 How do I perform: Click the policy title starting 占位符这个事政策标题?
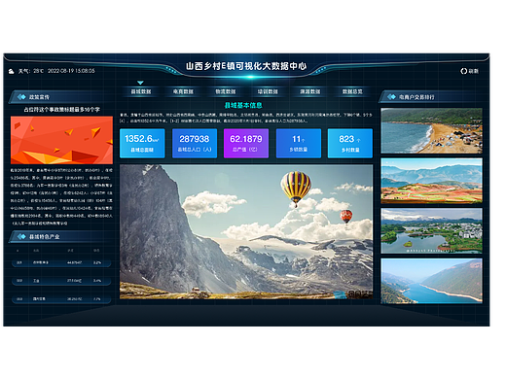click(x=61, y=110)
